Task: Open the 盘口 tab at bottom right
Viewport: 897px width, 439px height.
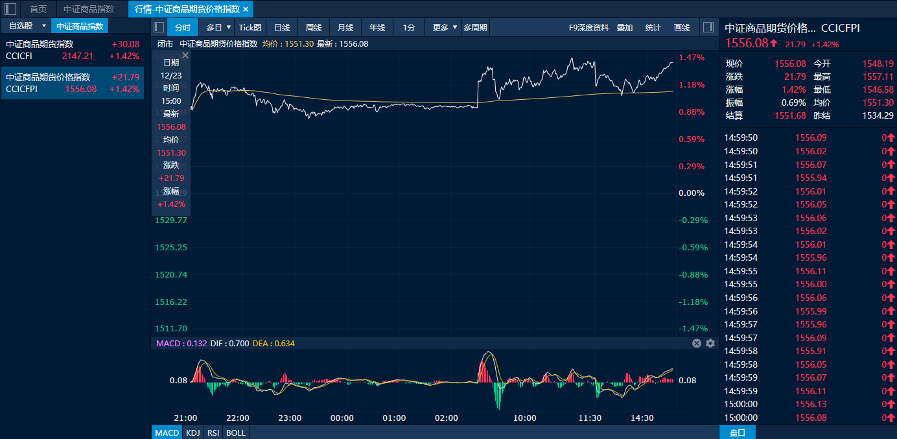Action: [x=738, y=433]
